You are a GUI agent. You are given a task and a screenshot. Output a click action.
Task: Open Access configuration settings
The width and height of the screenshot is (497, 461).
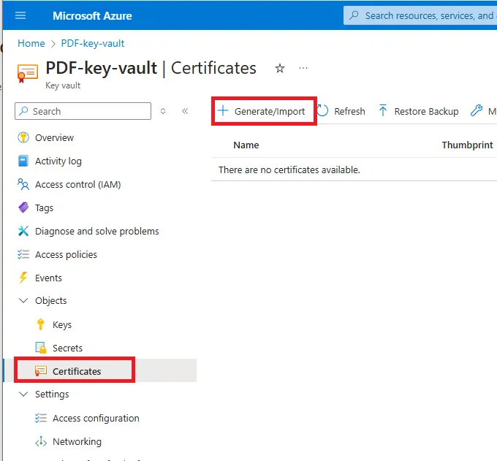96,418
